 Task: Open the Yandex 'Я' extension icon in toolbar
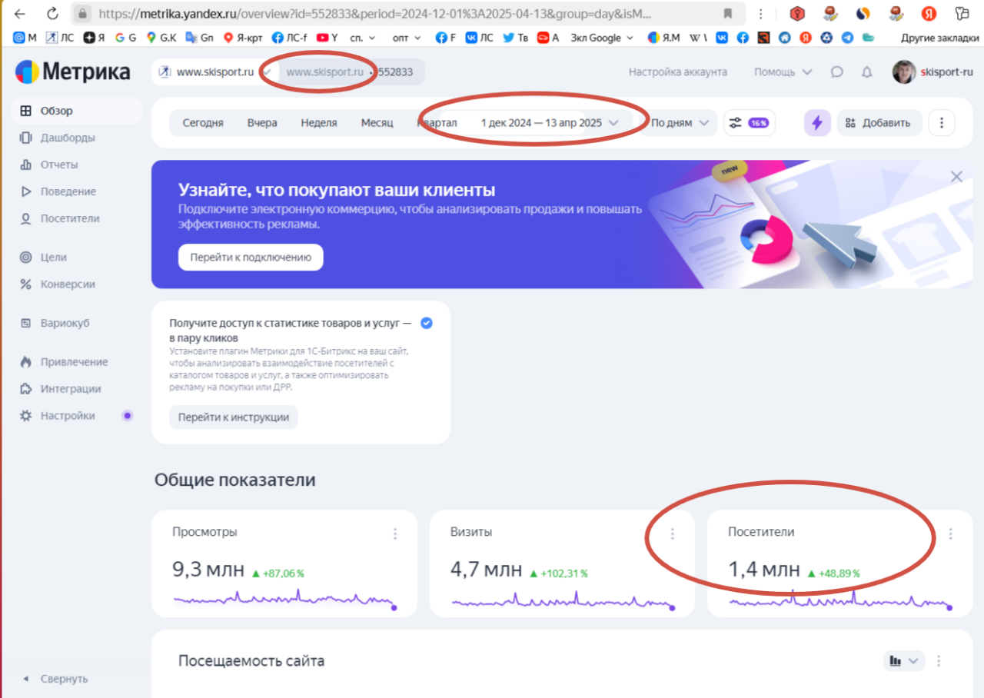click(x=929, y=13)
